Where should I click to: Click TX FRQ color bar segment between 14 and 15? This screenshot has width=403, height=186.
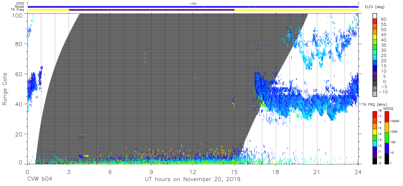click(x=375, y=132)
